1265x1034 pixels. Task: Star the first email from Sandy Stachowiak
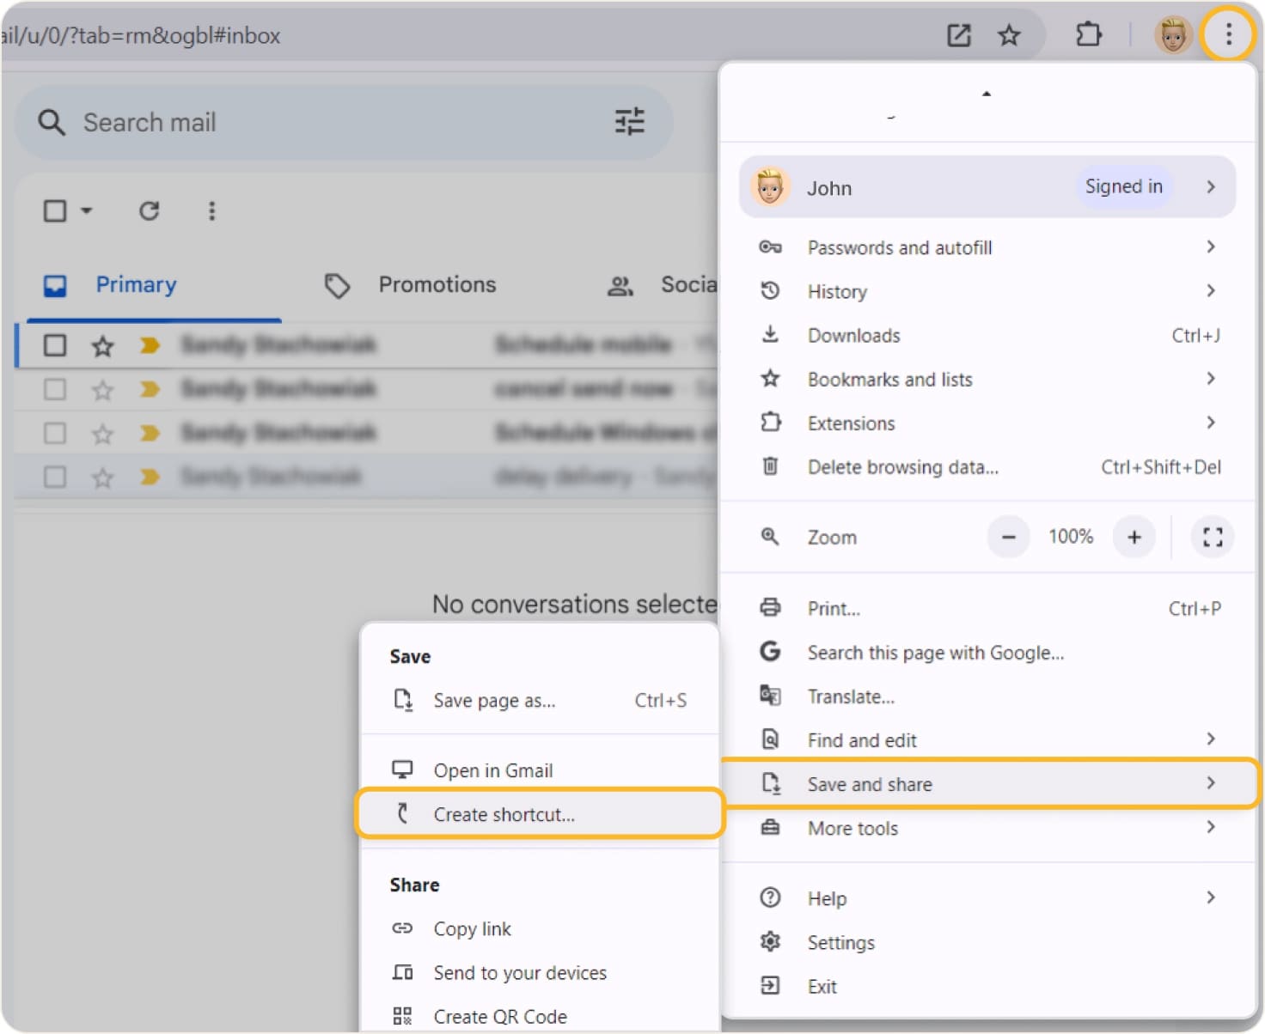click(x=102, y=346)
